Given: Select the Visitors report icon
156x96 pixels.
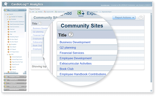Looking at the screenshot, I should coord(11,69).
